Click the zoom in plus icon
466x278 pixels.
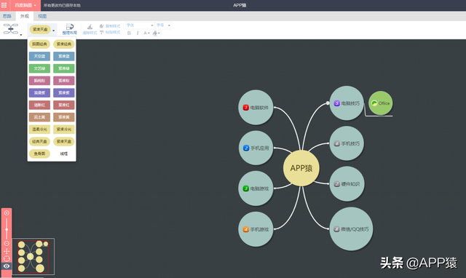[7, 213]
